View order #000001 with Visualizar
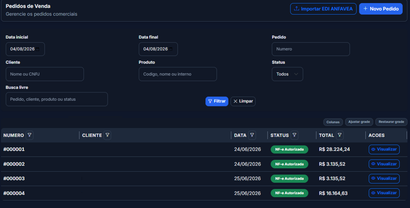Screen dimensions: 410x208 click(x=384, y=149)
